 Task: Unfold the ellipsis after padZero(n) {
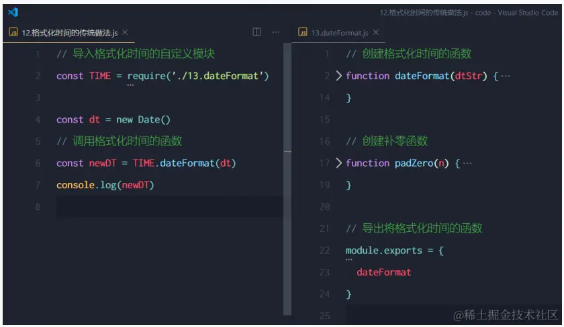(467, 163)
